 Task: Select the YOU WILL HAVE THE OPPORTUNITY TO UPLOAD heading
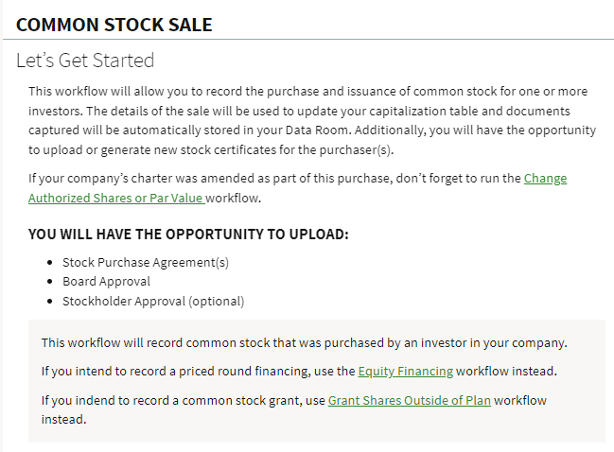point(188,234)
